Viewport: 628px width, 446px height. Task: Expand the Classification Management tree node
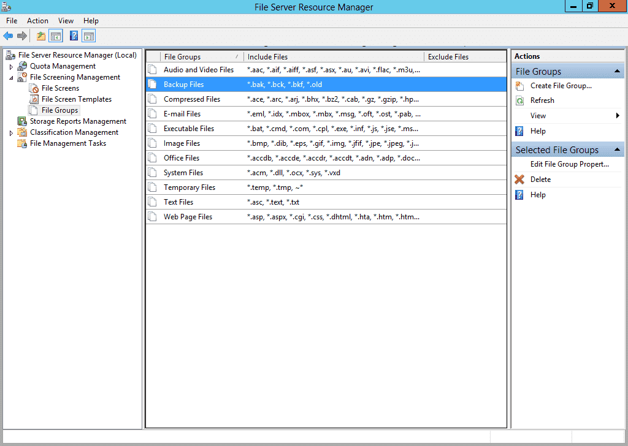tap(11, 133)
